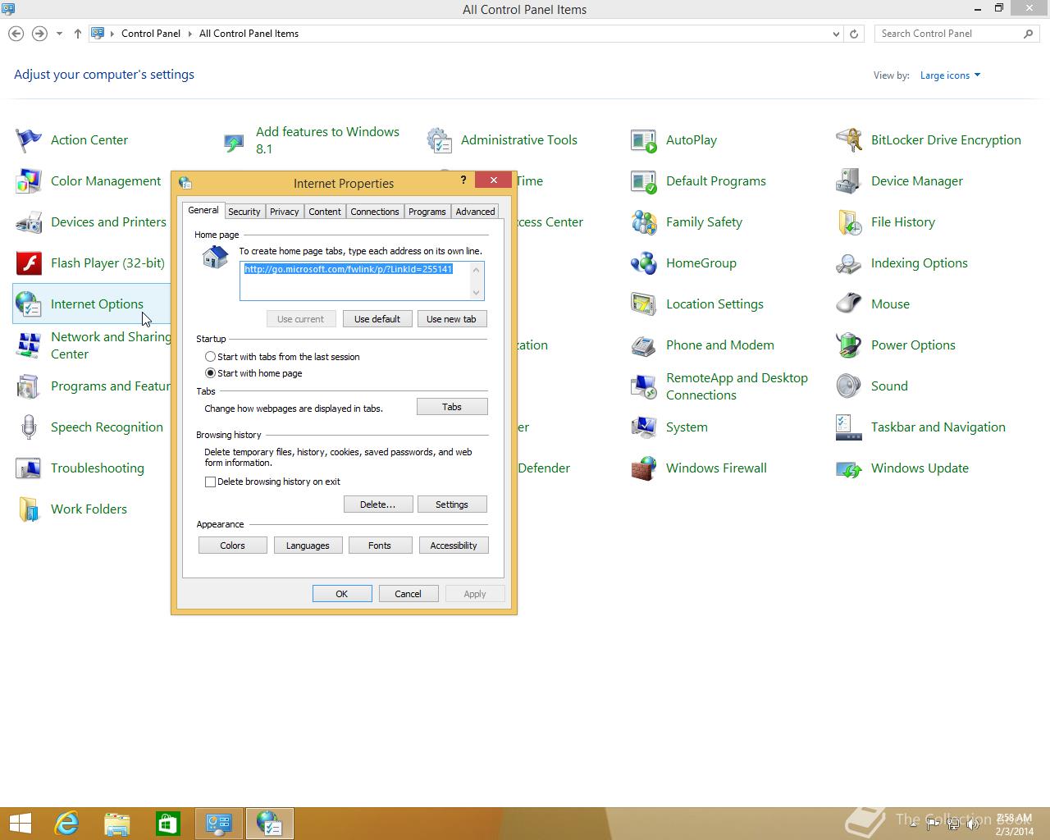Open the Location Settings icon

click(x=644, y=304)
